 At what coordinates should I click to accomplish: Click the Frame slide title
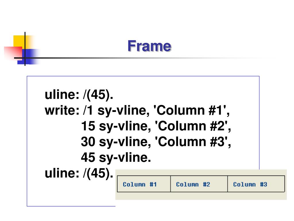point(149,46)
